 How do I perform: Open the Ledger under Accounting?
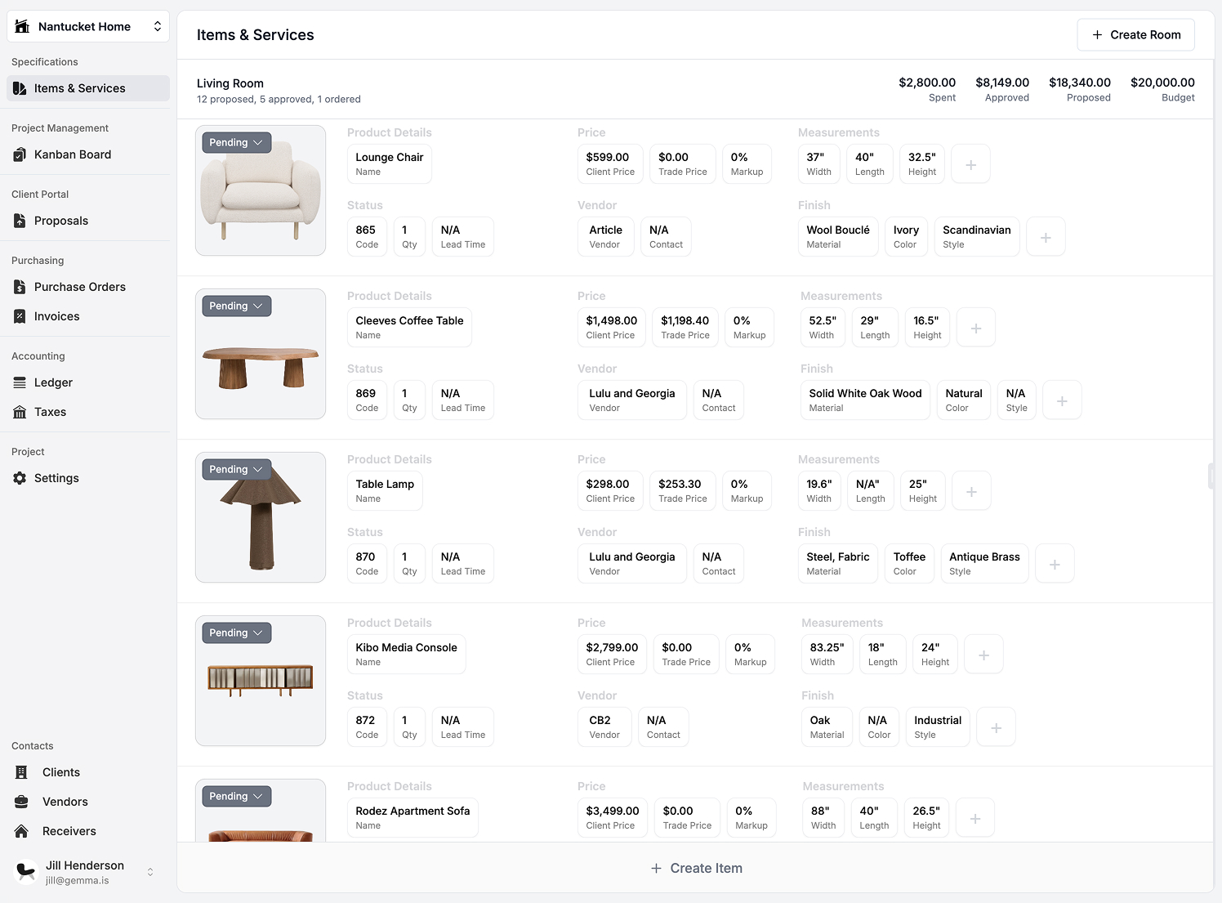pyautogui.click(x=20, y=382)
